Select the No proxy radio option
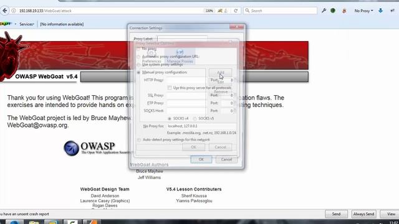This screenshot has height=224, width=399. pyautogui.click(x=138, y=49)
